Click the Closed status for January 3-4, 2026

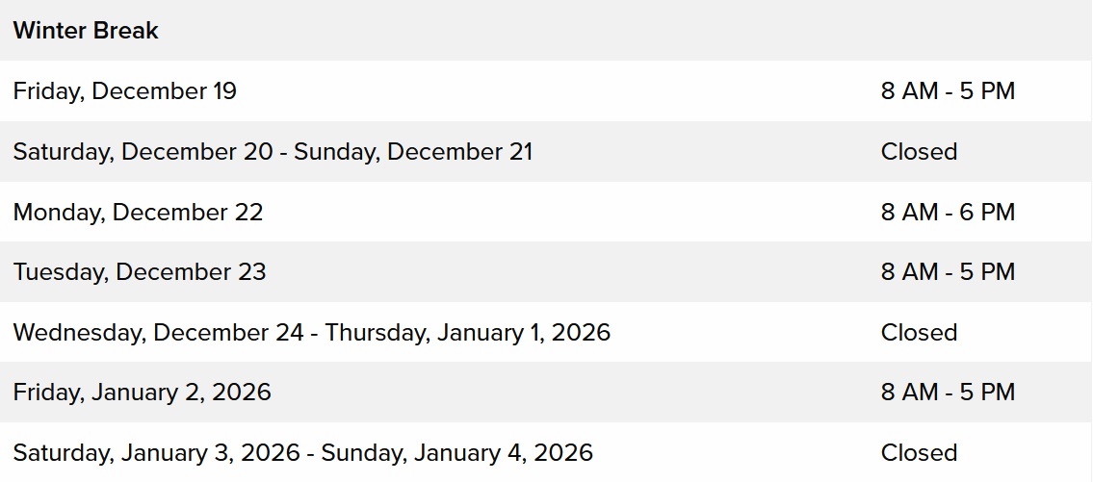click(919, 452)
